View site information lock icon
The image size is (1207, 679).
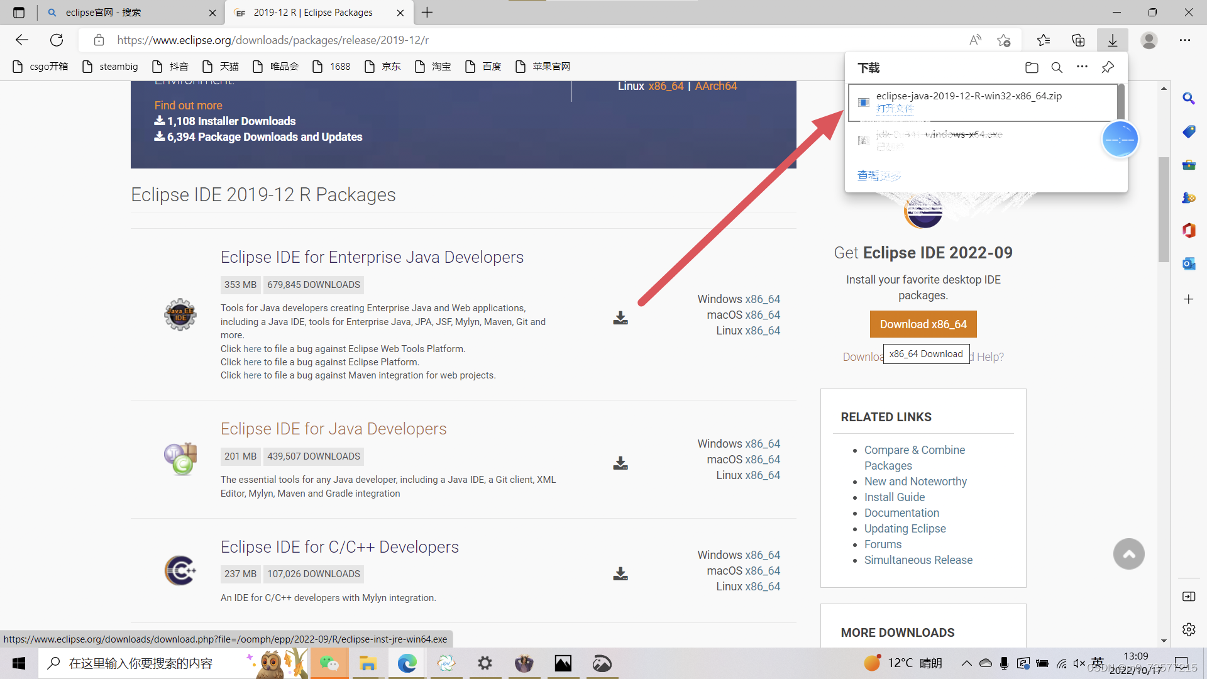click(x=99, y=40)
